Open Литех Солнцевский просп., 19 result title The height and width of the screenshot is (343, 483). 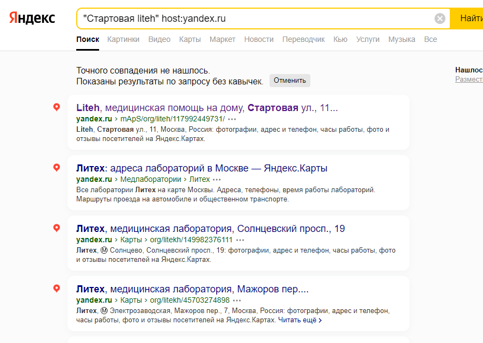click(211, 228)
